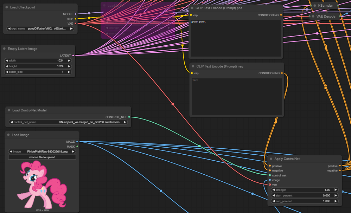Decrease the latent height with its left arrow
Image resolution: width=351 pixels, height=213 pixels.
pyautogui.click(x=7, y=66)
